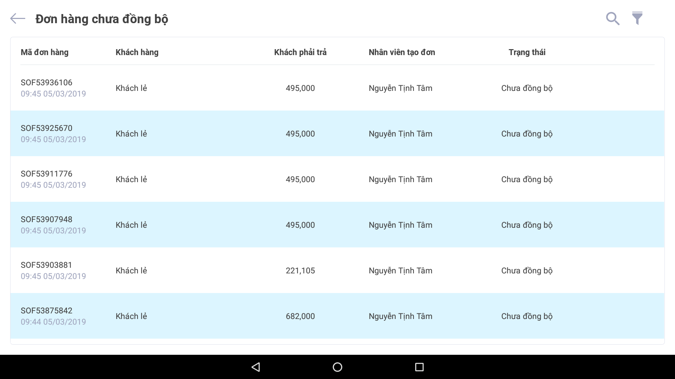Click the Trạng thái column header
Image resolution: width=675 pixels, height=379 pixels.
click(527, 52)
